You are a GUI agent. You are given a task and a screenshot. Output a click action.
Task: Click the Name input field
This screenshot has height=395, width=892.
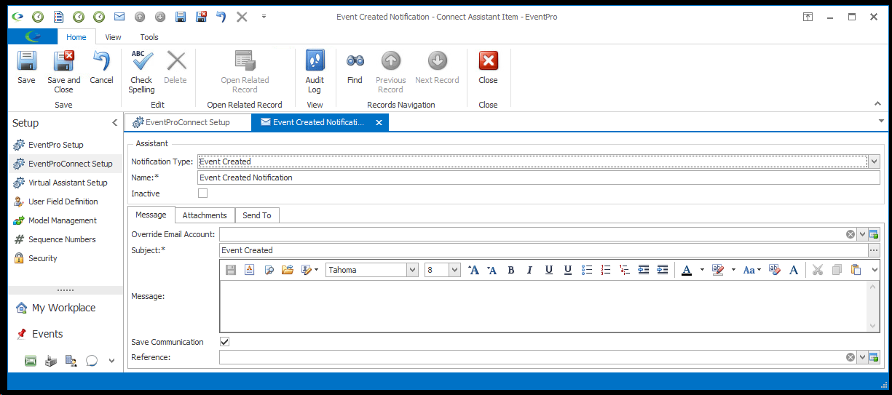539,177
